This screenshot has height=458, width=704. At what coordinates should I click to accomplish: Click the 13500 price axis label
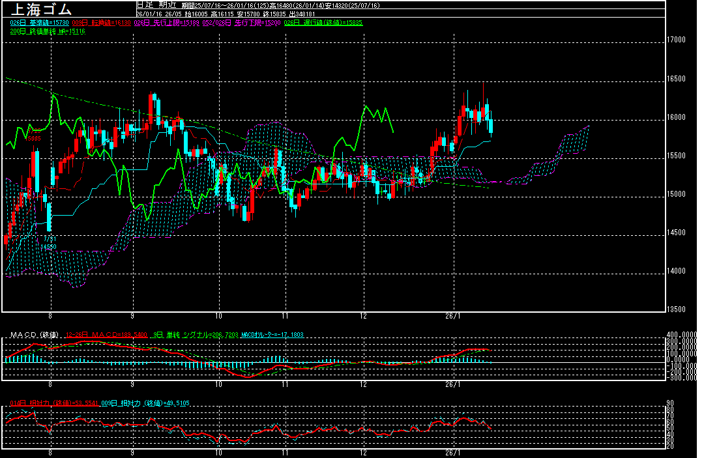677,309
